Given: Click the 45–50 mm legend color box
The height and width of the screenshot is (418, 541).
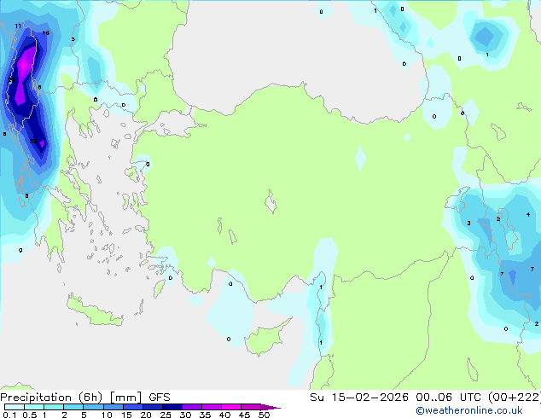Looking at the screenshot, I should (x=251, y=407).
